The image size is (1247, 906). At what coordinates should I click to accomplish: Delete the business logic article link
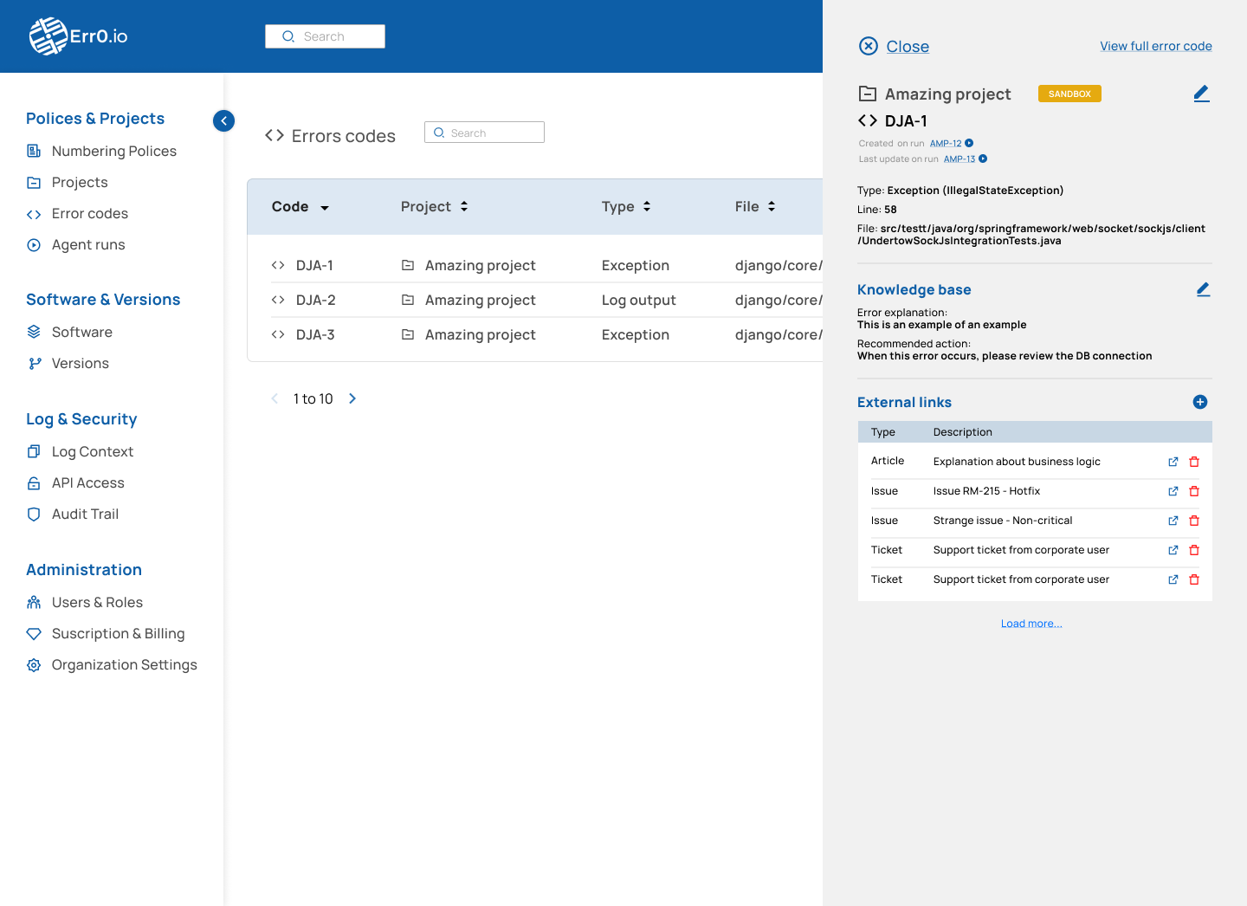1194,462
